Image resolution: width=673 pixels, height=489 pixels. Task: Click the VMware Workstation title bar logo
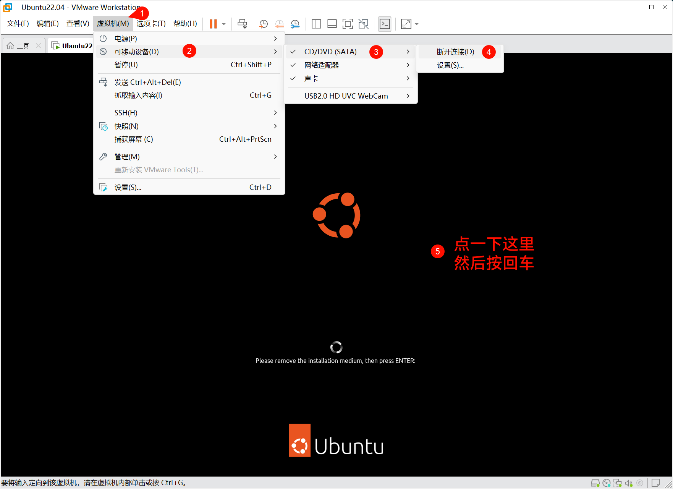pos(8,7)
